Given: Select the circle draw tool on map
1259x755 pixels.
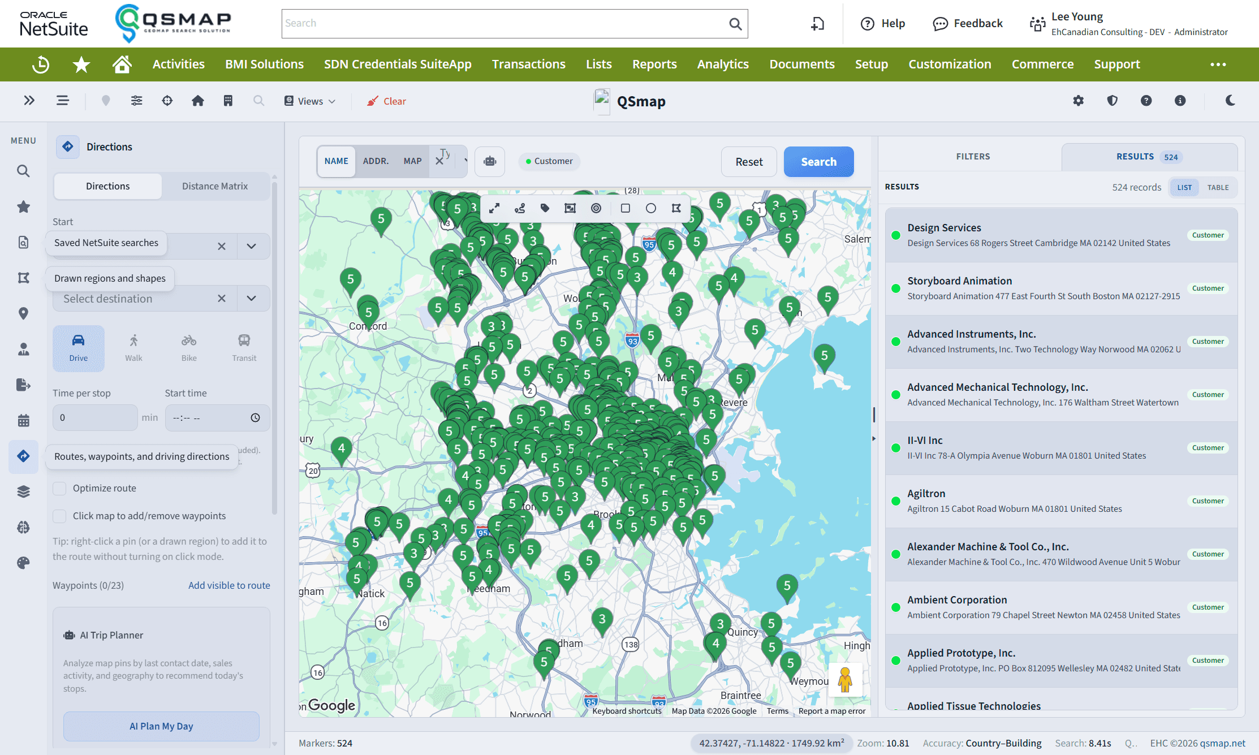Looking at the screenshot, I should point(650,209).
